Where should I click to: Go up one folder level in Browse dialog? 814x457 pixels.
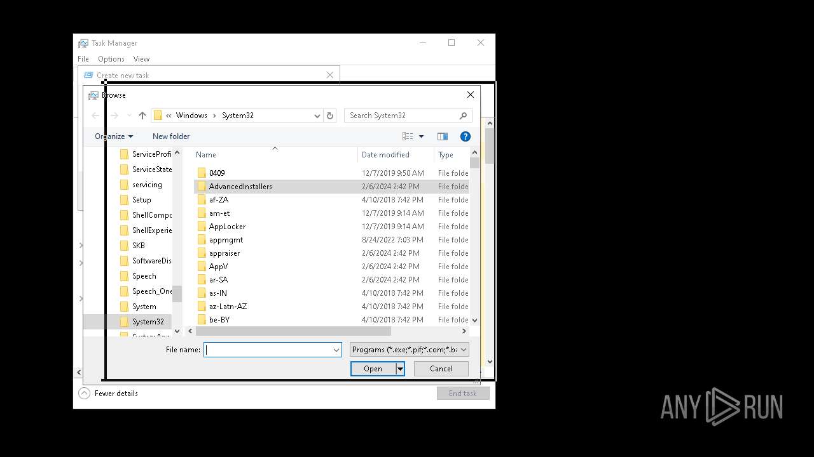[142, 116]
